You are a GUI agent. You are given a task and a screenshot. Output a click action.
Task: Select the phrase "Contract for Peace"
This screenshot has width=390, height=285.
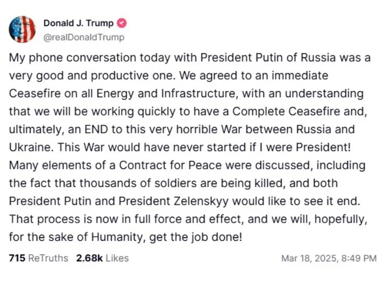(170, 165)
